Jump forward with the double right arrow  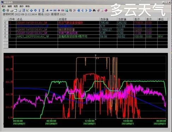tap(90, 11)
